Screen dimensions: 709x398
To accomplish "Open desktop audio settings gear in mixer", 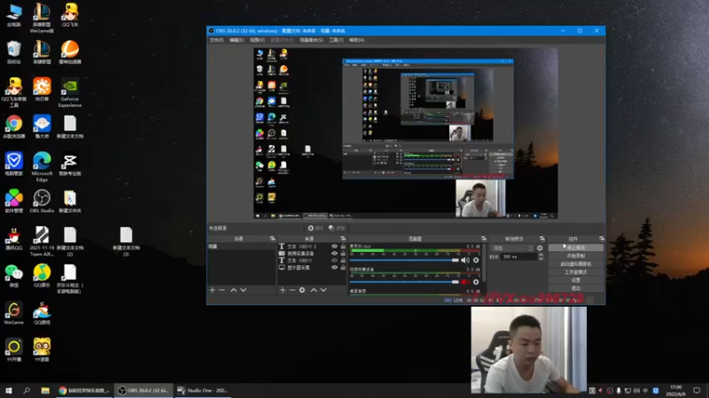I will coord(475,260).
